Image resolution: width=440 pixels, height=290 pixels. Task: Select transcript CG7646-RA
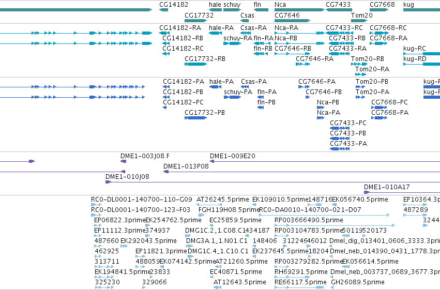[x=314, y=59]
